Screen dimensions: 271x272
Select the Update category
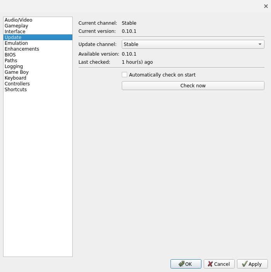(x=38, y=37)
